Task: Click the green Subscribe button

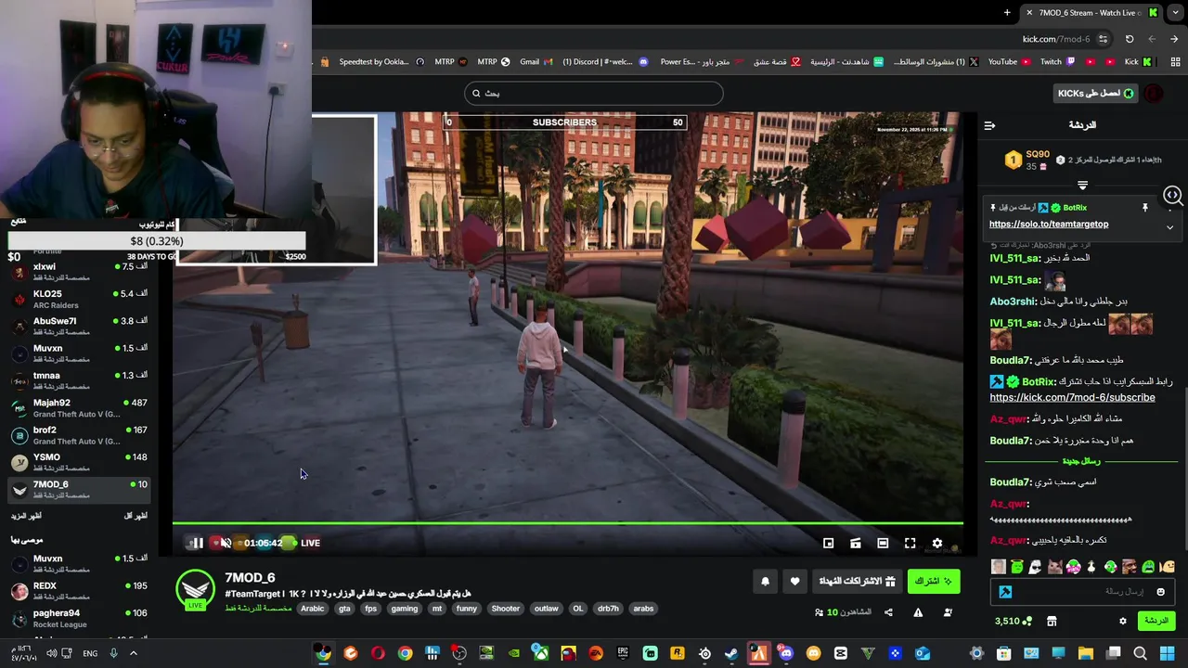Action: pyautogui.click(x=933, y=581)
